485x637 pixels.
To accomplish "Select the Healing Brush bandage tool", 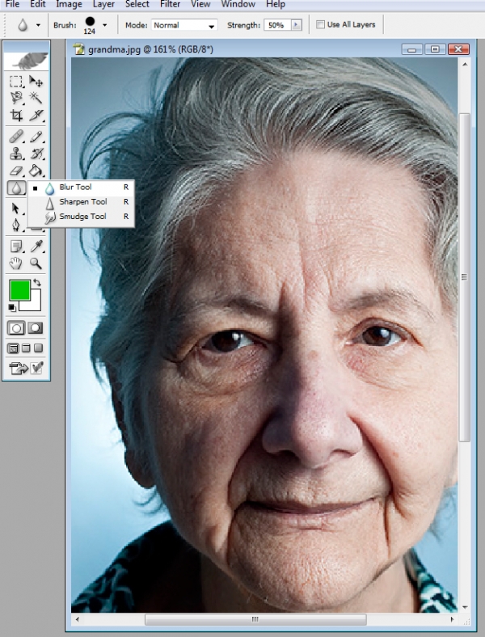I will click(x=16, y=137).
